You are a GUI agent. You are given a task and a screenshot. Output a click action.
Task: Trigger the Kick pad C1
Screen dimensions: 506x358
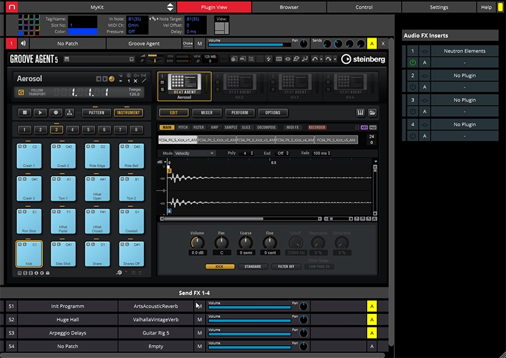click(x=29, y=255)
